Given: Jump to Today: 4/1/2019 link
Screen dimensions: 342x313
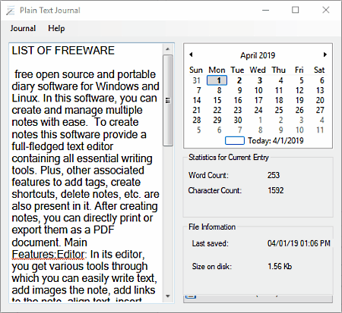Looking at the screenshot, I should 276,140.
